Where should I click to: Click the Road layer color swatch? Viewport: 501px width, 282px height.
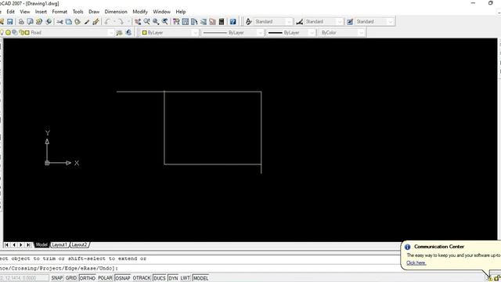click(x=27, y=33)
